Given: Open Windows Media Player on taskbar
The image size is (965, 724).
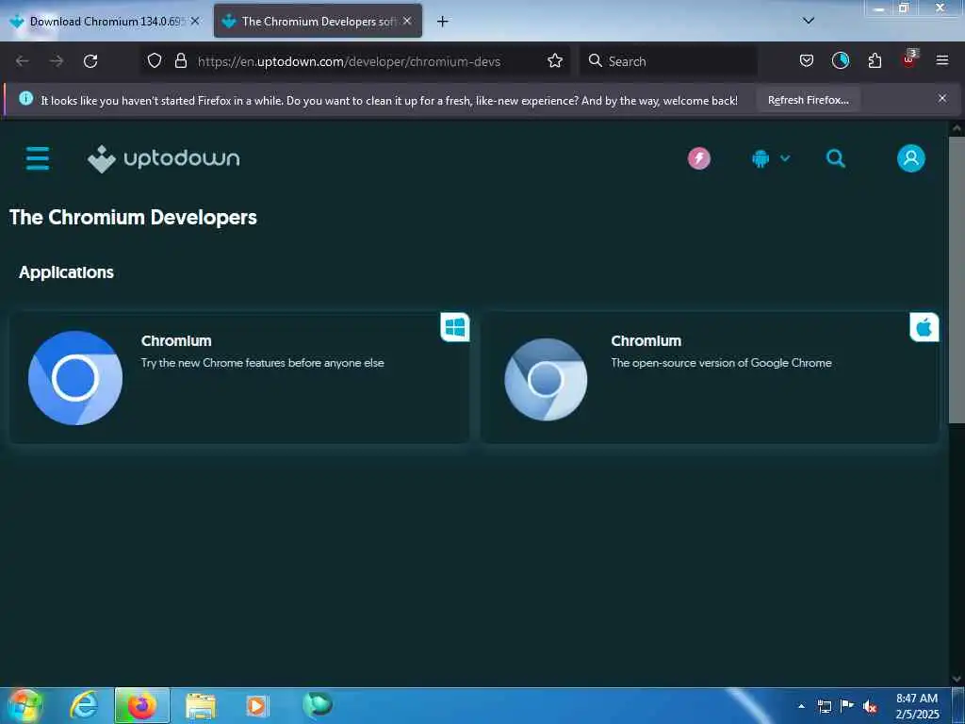Looking at the screenshot, I should (257, 705).
